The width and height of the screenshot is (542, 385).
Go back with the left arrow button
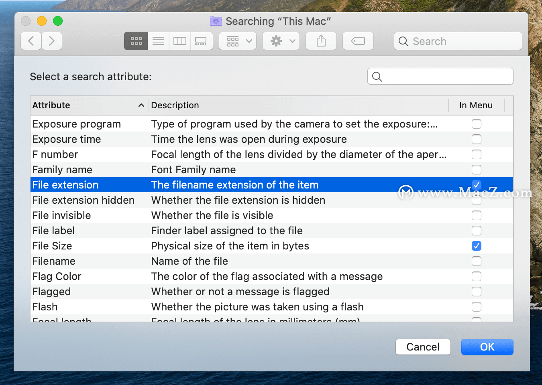[31, 41]
